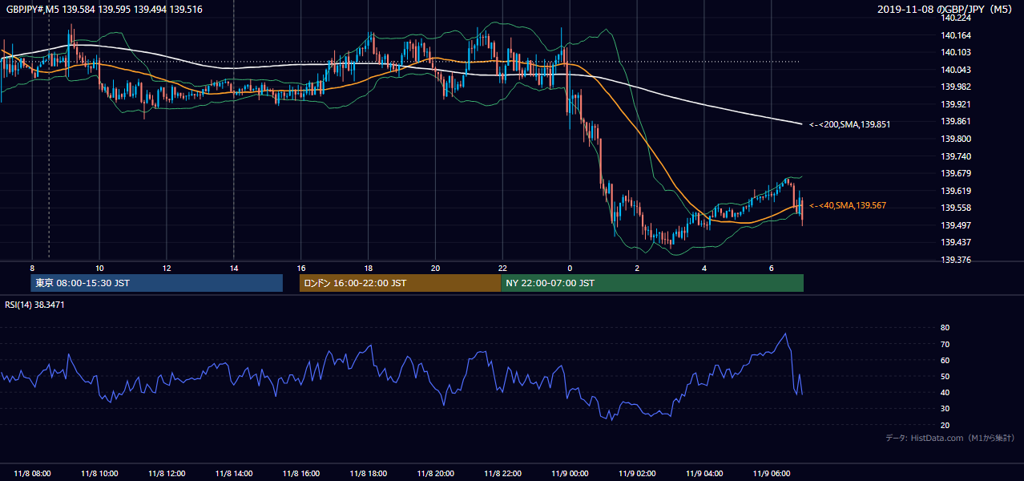The width and height of the screenshot is (1024, 481).
Task: Click the 140.043 price axis label
Action: 956,71
